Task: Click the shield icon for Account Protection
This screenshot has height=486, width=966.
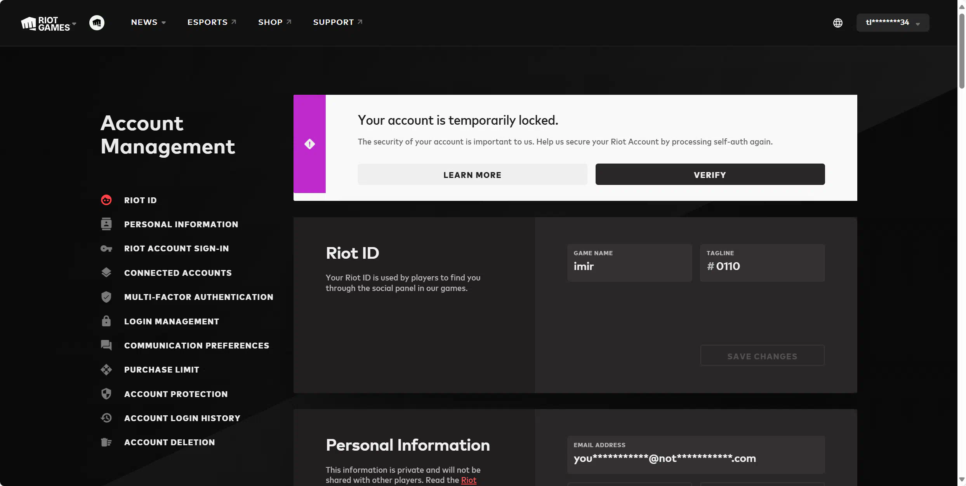Action: point(106,394)
